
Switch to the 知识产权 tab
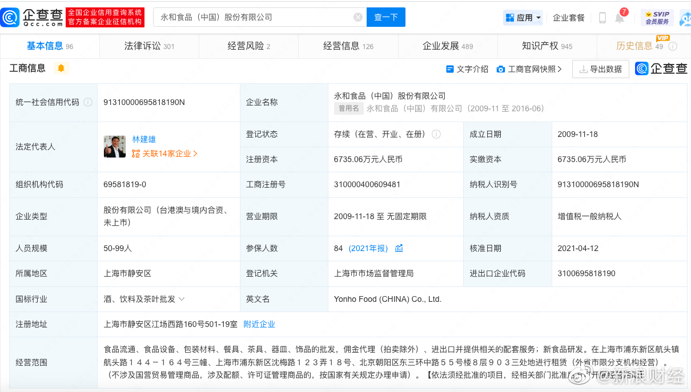[547, 46]
